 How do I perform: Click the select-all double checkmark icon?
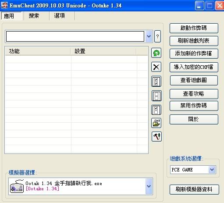point(156,82)
